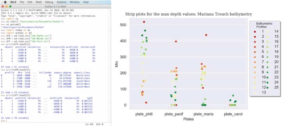Minimize the Python 3.7.2 Shell window
This screenshot has width=283, height=126.
click(6, 6)
